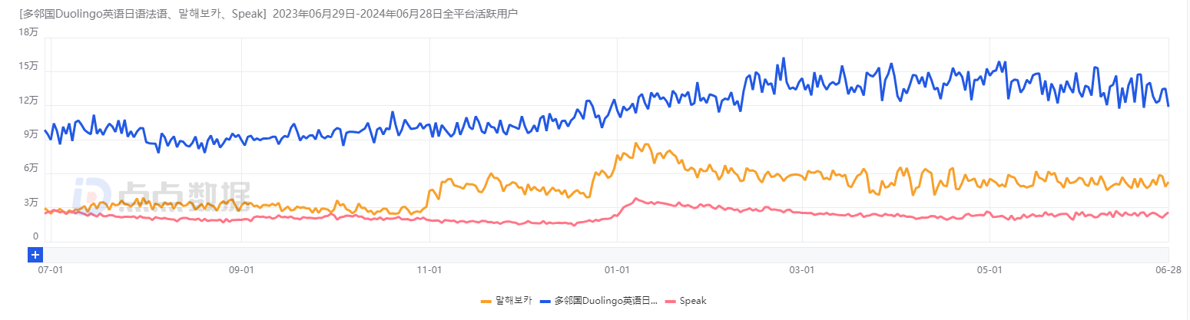The height and width of the screenshot is (320, 1190).
Task: Click the chart title text at top
Action: 268,13
